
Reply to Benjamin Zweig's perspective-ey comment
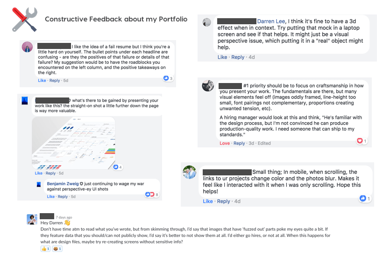(63, 197)
